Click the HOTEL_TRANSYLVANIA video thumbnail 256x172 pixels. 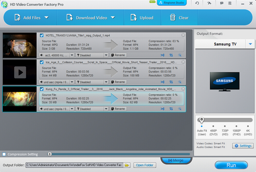click(20, 45)
